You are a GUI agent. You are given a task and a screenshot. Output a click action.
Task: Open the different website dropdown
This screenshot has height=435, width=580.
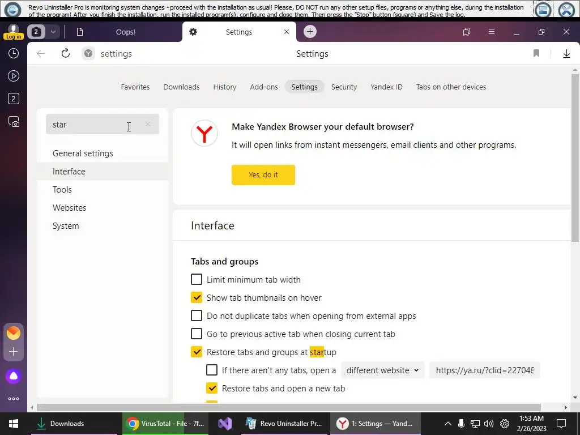(x=382, y=370)
